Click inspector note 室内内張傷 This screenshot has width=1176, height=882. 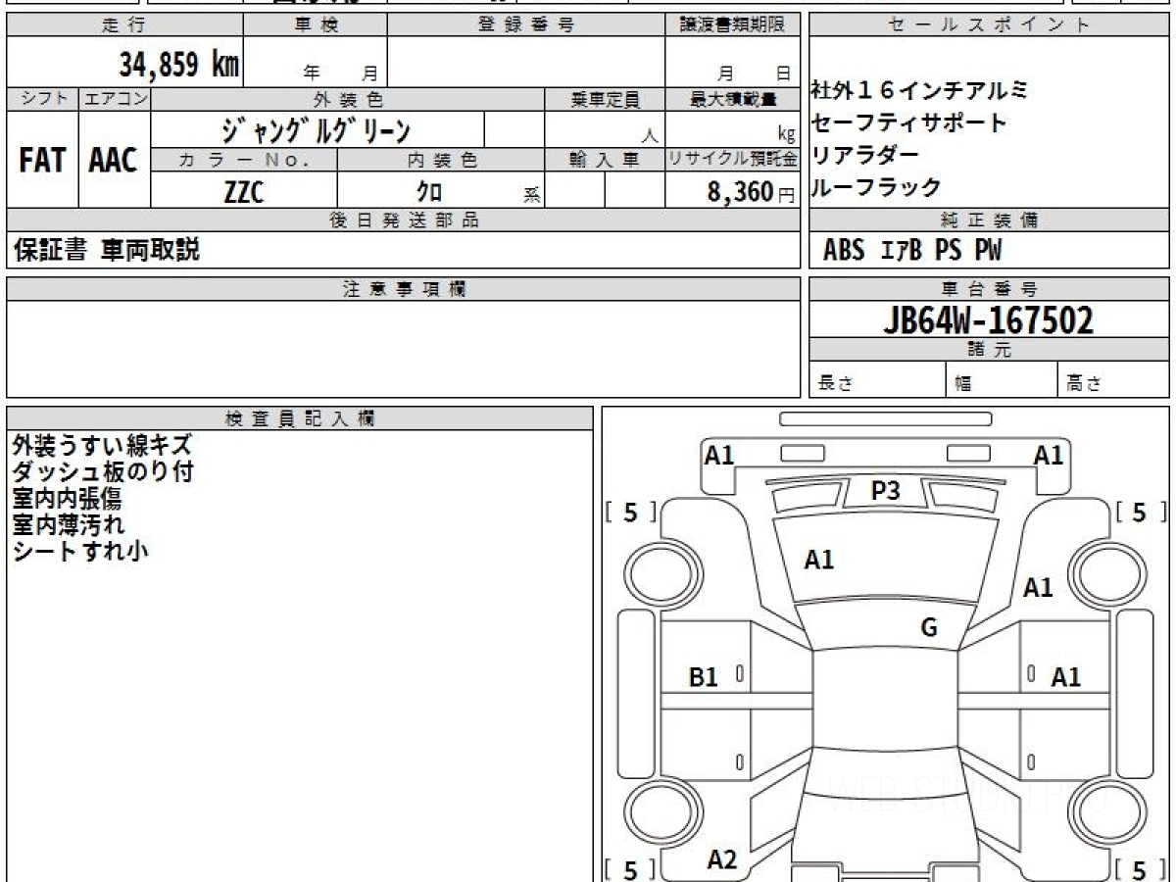click(x=67, y=498)
